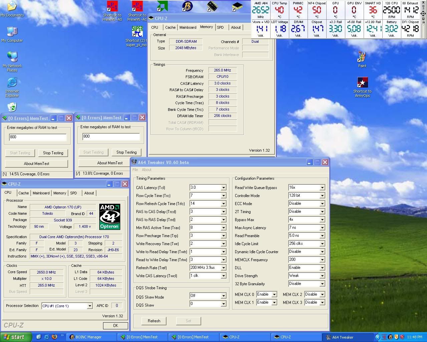Click the red security alert shield tray icon
Viewport: 427px width, 342px height.
pos(402,337)
